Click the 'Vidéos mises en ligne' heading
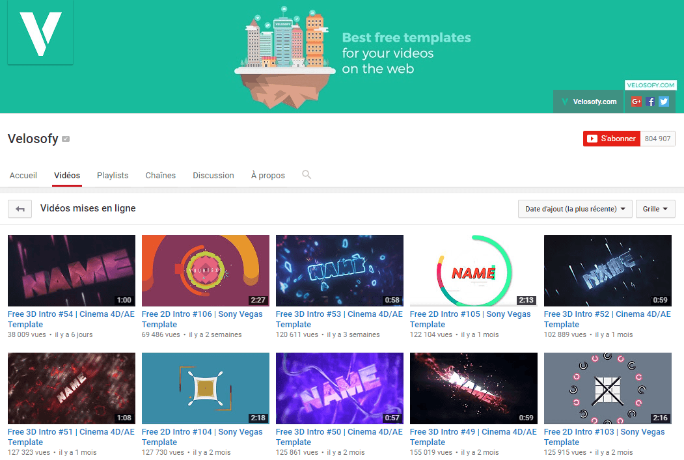The image size is (684, 460). [88, 208]
